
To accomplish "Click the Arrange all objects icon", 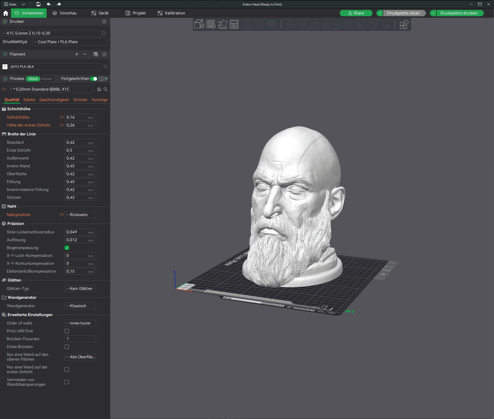I will point(234,24).
